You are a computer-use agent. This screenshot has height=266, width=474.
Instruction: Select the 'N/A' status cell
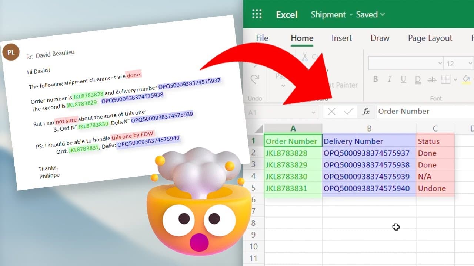tap(435, 177)
